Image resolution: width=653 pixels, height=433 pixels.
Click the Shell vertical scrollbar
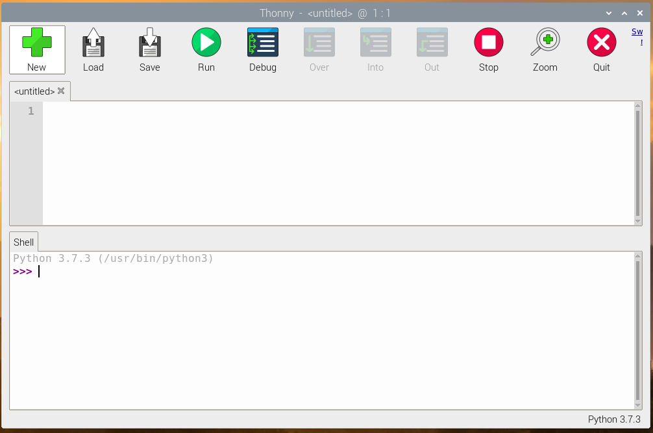pos(637,331)
